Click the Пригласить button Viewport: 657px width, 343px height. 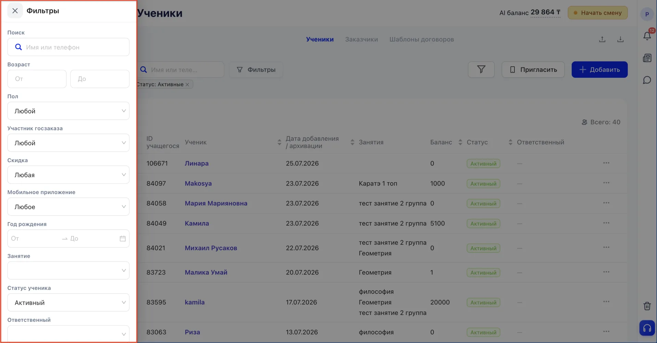point(533,69)
